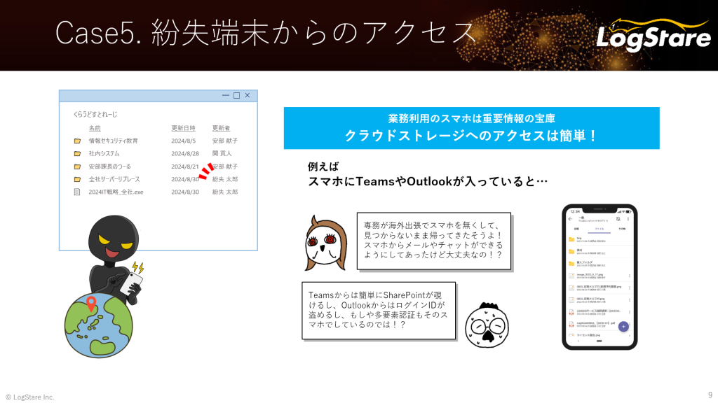The height and width of the screenshot is (403, 718).
Task: Click the black hacker figure illustration
Action: [114, 260]
